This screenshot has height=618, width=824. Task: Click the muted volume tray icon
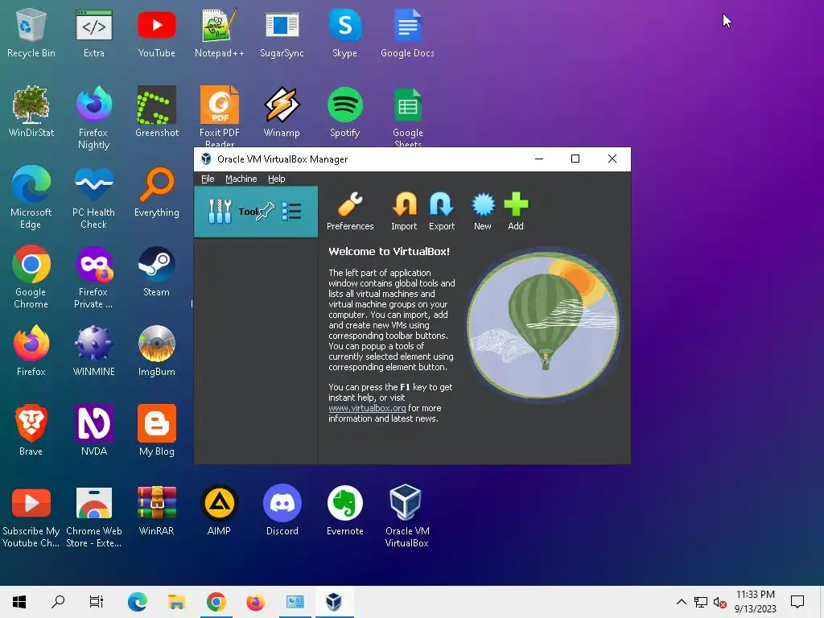(719, 602)
